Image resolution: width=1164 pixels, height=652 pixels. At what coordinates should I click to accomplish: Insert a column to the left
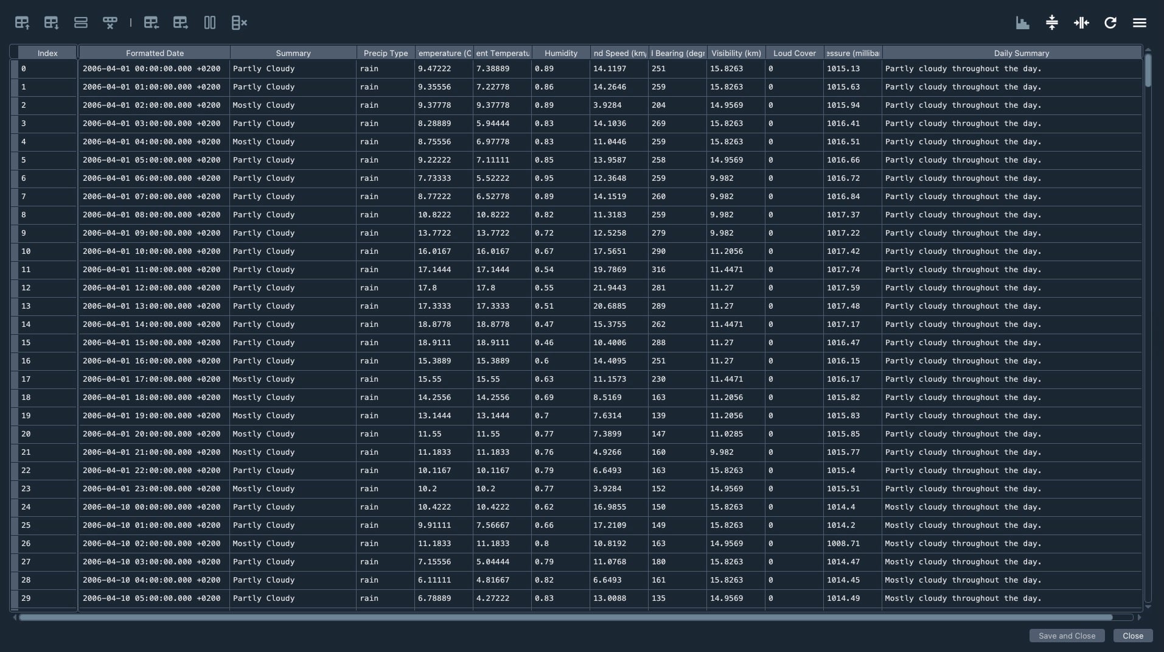[x=151, y=23]
